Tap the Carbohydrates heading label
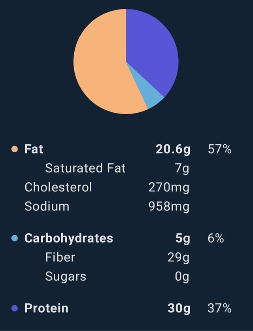Viewport: 253px width, 331px height. pyautogui.click(x=69, y=238)
